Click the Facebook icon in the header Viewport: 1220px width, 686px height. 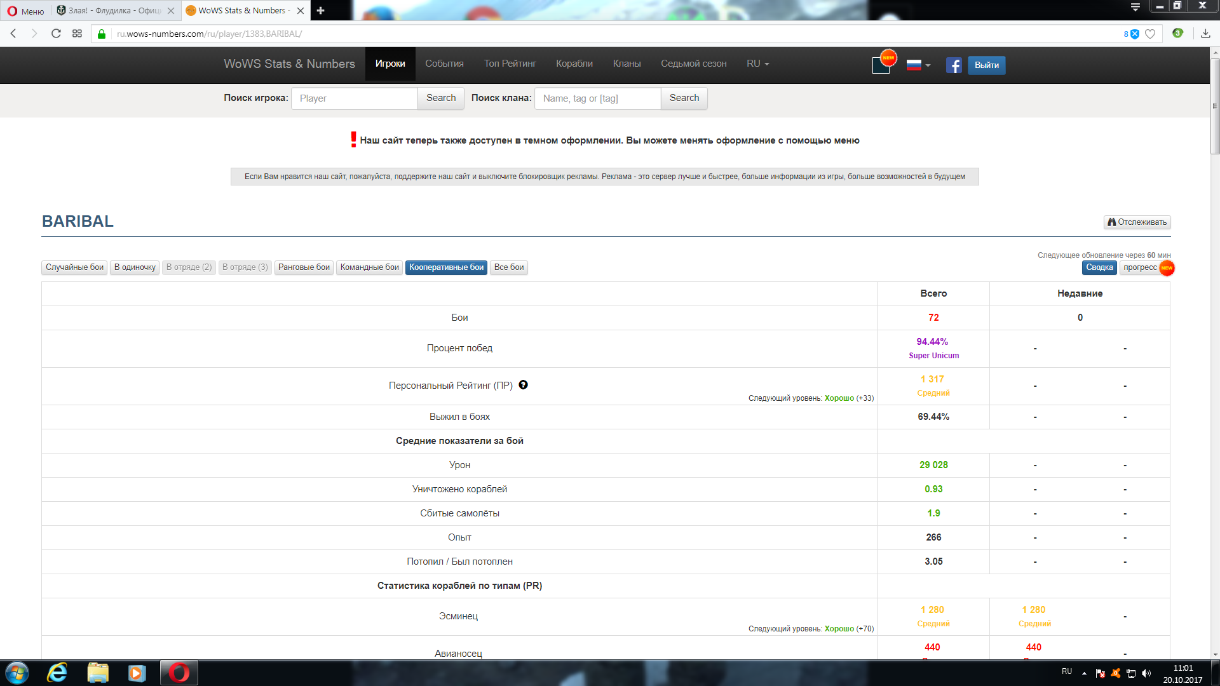tap(954, 65)
